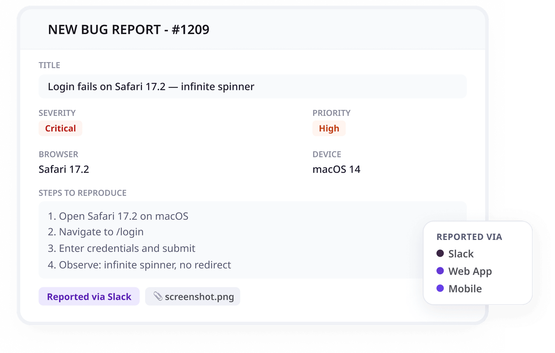The width and height of the screenshot is (555, 353).
Task: Click the Reported via Slack tag
Action: point(89,296)
